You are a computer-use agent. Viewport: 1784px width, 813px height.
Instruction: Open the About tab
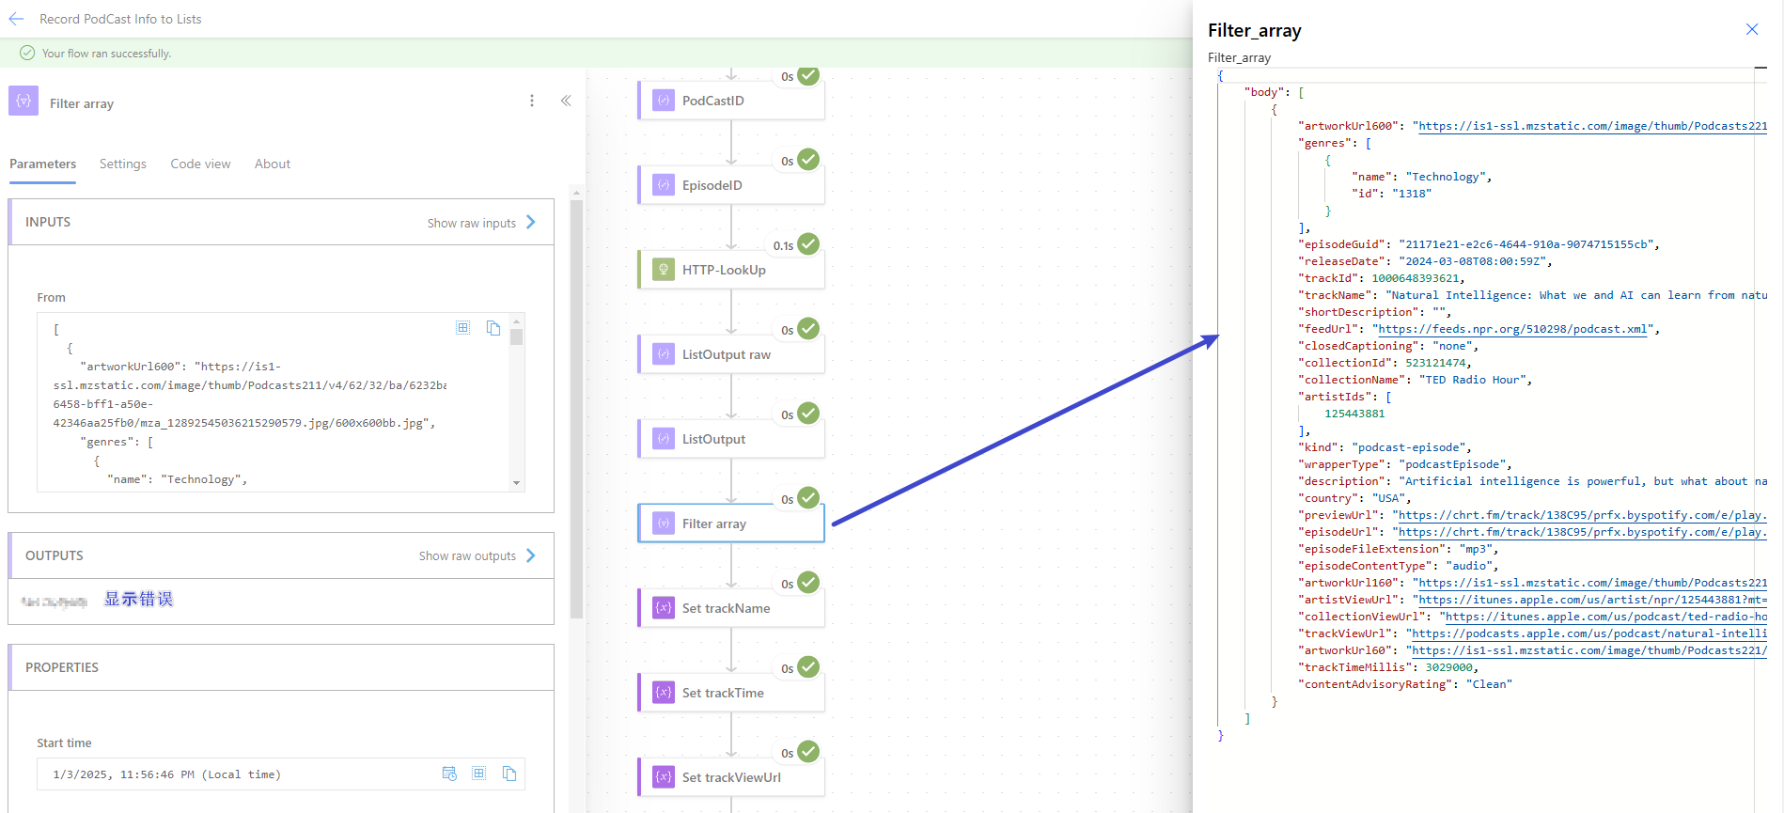(x=273, y=164)
